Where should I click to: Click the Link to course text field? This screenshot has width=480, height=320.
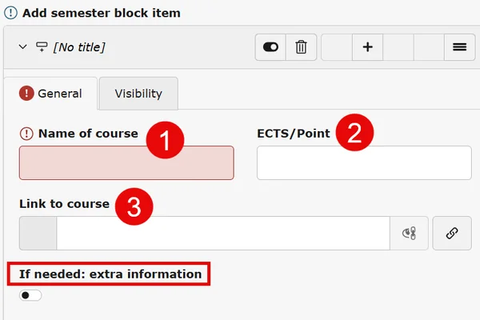coord(223,234)
